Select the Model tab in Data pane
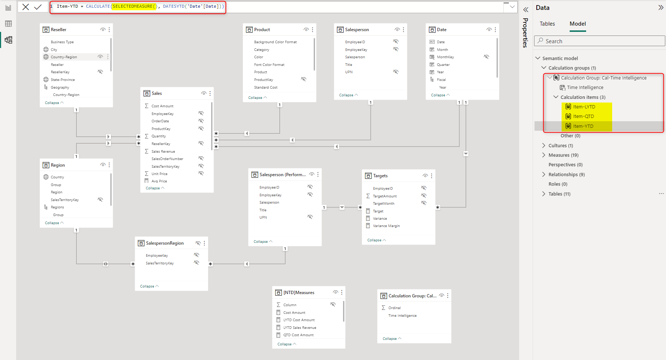666x360 pixels. pos(577,24)
